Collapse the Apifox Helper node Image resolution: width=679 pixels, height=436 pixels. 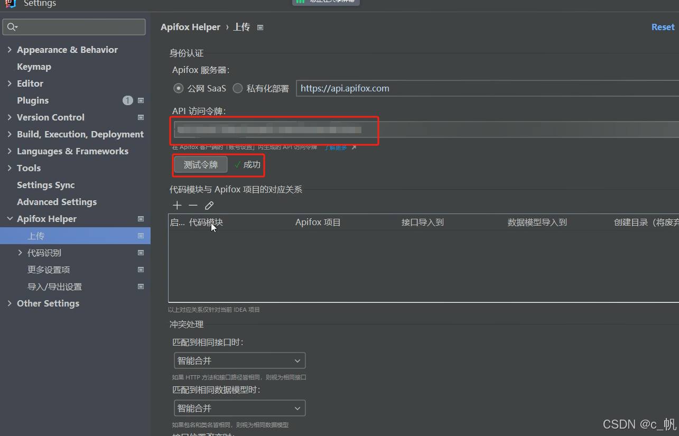(10, 219)
